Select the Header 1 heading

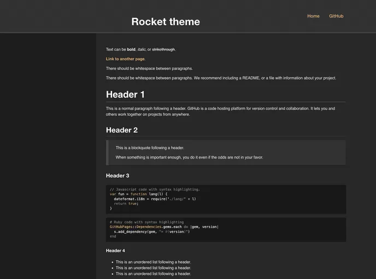(126, 94)
